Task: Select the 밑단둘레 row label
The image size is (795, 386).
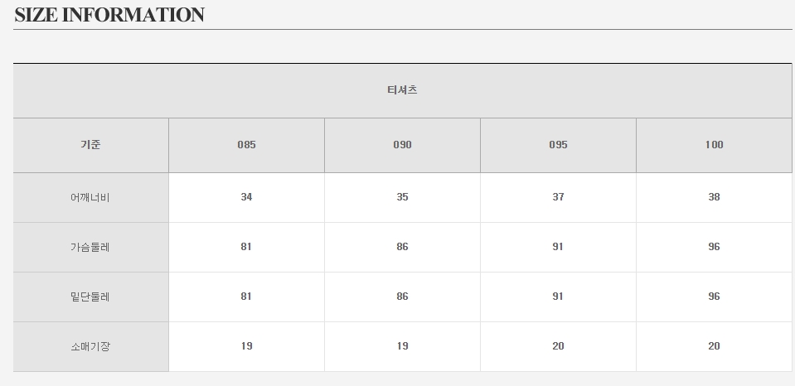Action: [x=90, y=297]
